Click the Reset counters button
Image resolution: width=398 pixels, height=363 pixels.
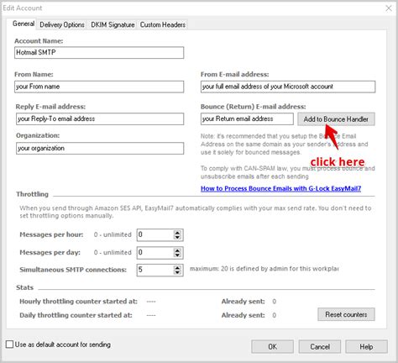click(x=346, y=314)
